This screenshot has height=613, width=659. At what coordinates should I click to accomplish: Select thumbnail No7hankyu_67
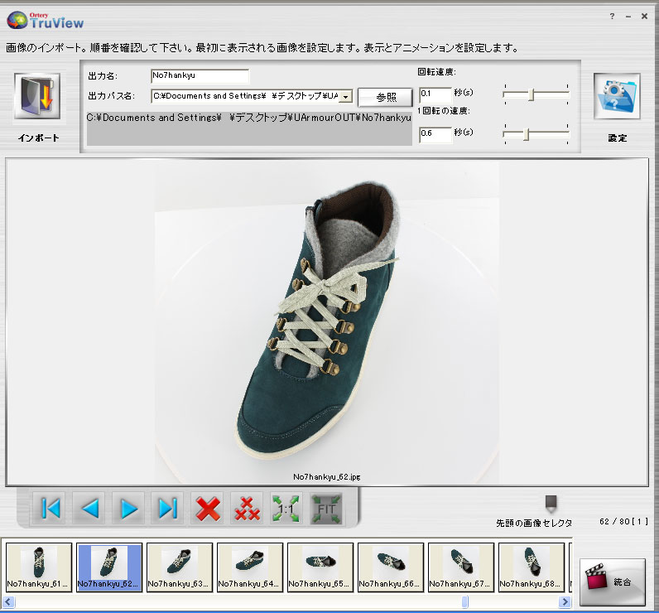pos(461,567)
